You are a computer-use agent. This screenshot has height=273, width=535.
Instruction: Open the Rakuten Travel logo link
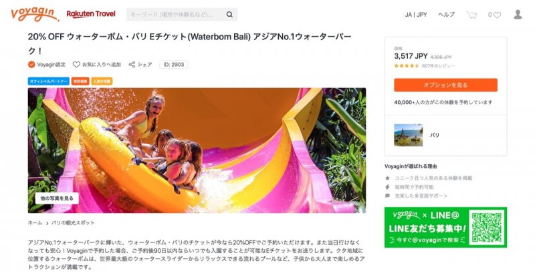(x=91, y=14)
